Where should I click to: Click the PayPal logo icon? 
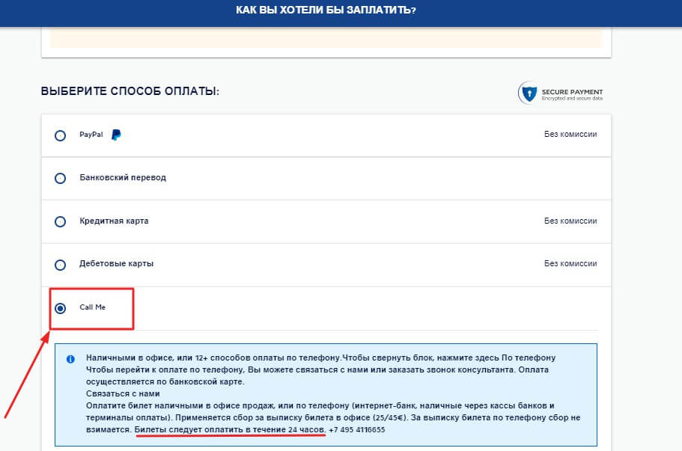[x=116, y=135]
